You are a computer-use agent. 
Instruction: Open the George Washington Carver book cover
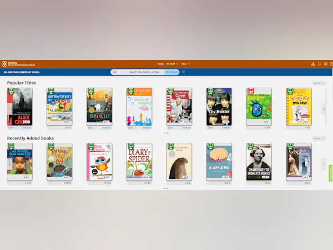click(179, 107)
